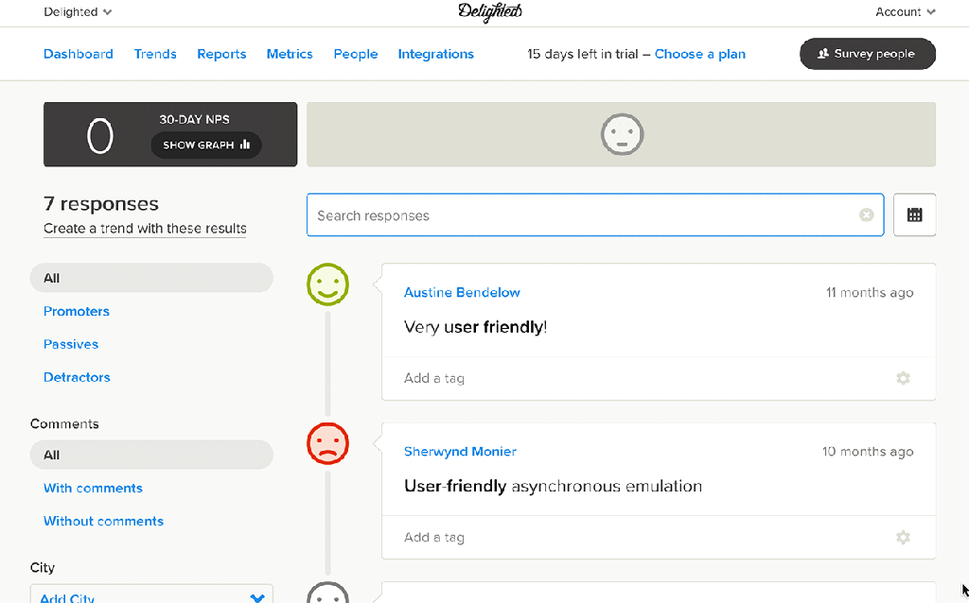Viewport: 969px width, 603px height.
Task: Expand the Add City dropdown
Action: pyautogui.click(x=151, y=594)
